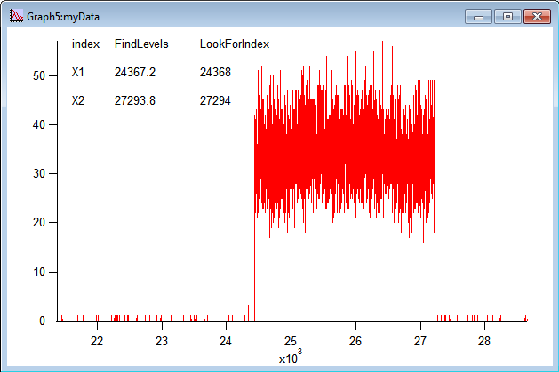Click the 'X2' row label
The width and height of the screenshot is (559, 372).
(77, 100)
